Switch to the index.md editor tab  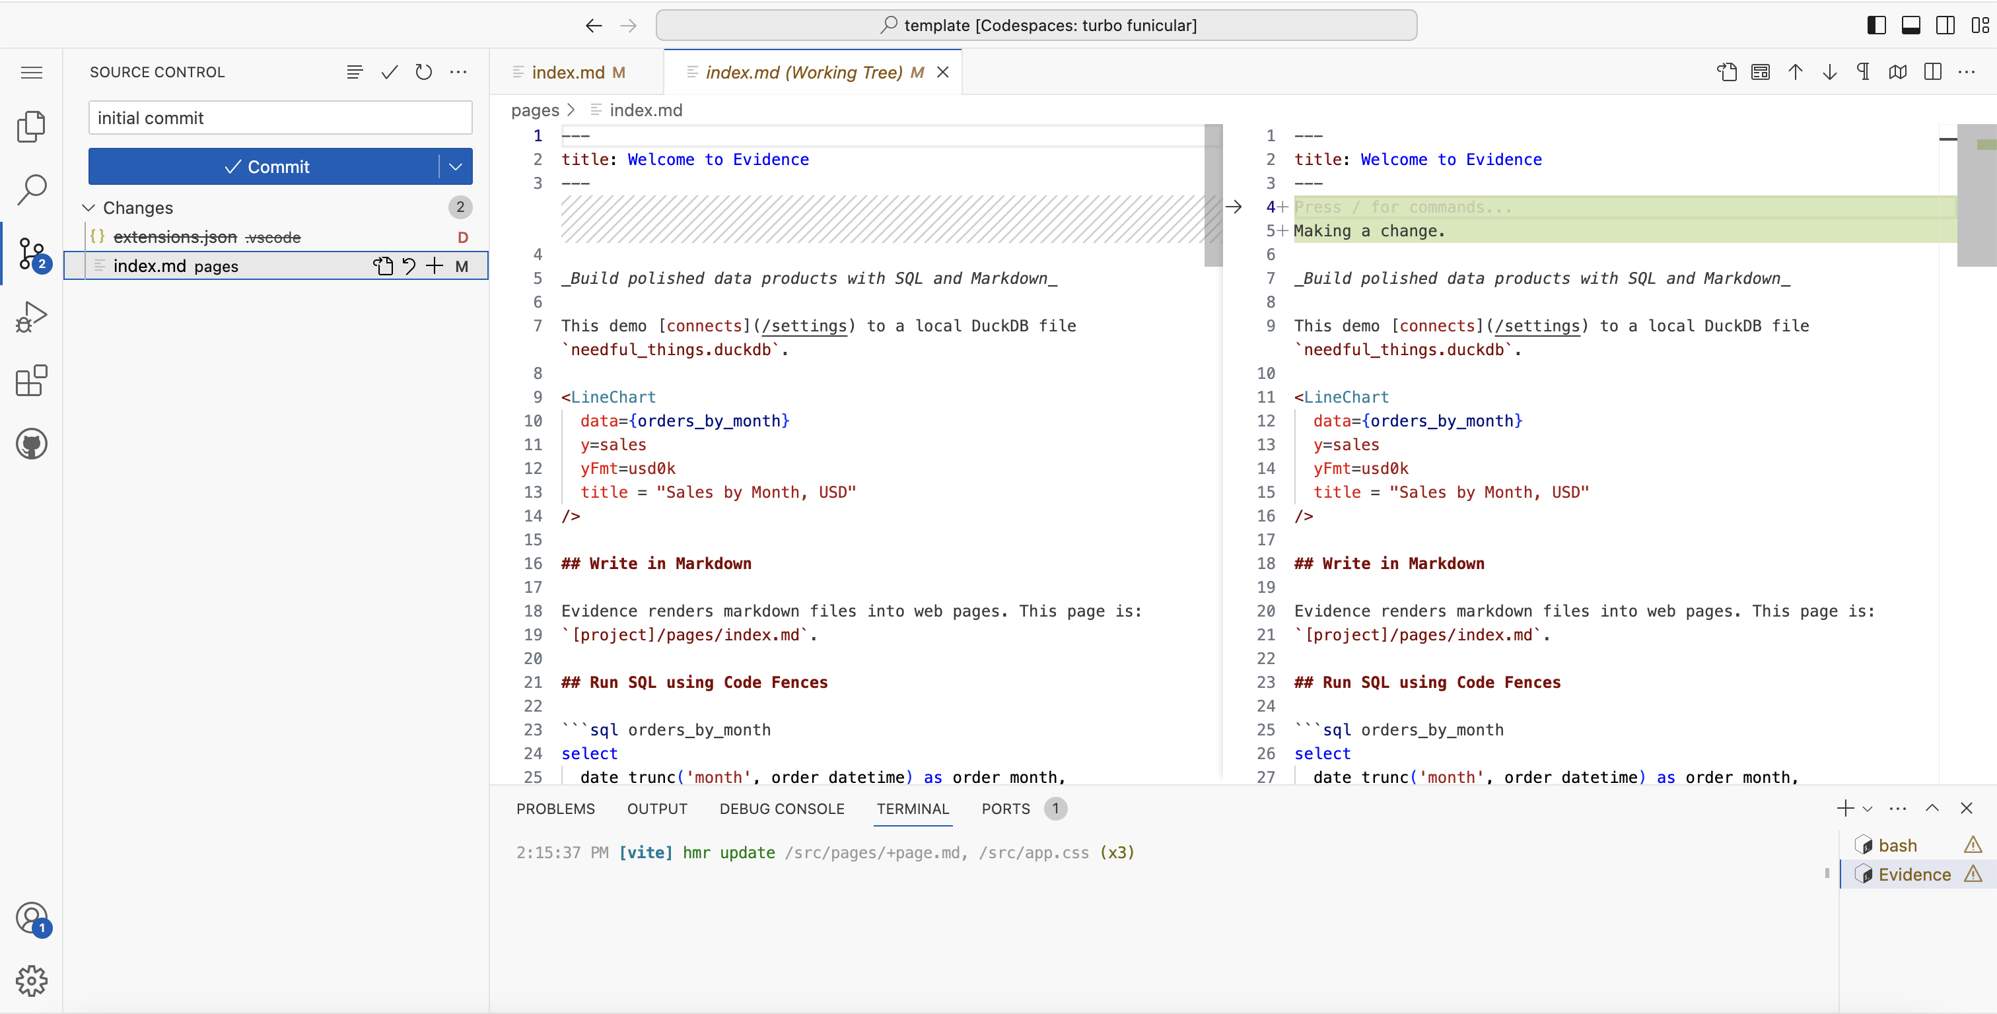pos(578,72)
